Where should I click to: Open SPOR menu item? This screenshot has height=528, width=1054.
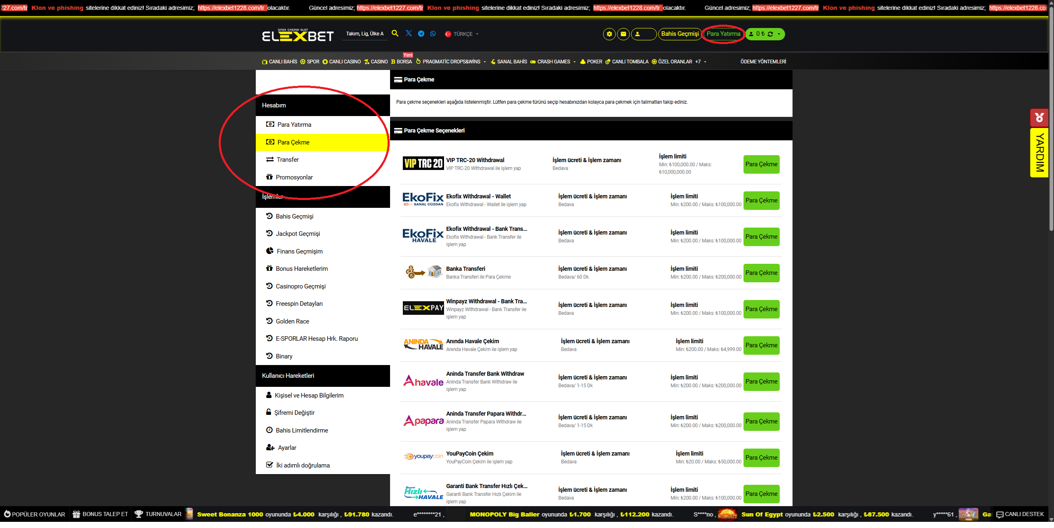tap(310, 62)
